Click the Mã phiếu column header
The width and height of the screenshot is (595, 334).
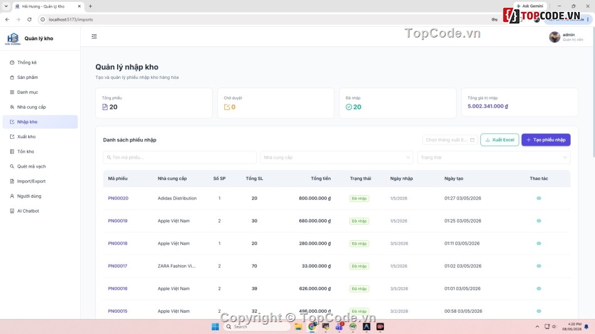tap(118, 178)
